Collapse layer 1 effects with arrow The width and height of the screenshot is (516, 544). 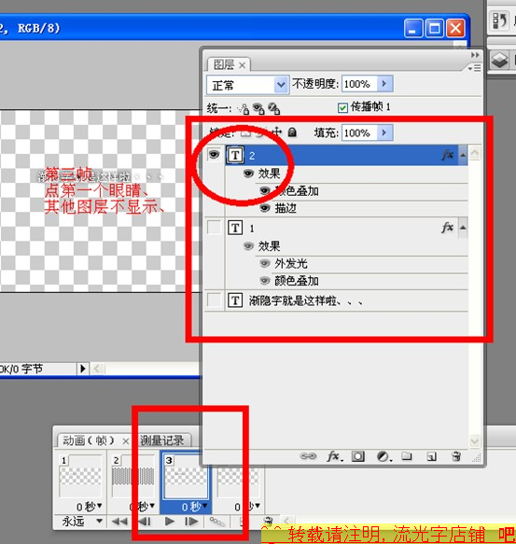[x=463, y=228]
